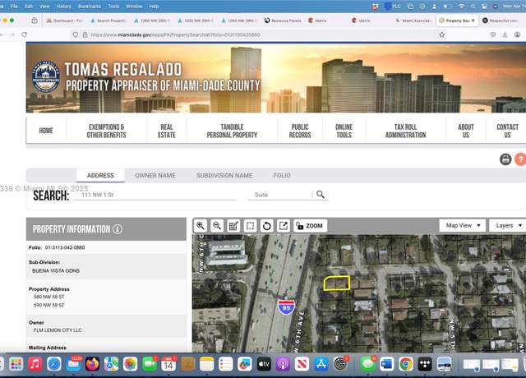This screenshot has height=378, width=526.
Task: Open Maps app in the Dock
Action: point(111,364)
